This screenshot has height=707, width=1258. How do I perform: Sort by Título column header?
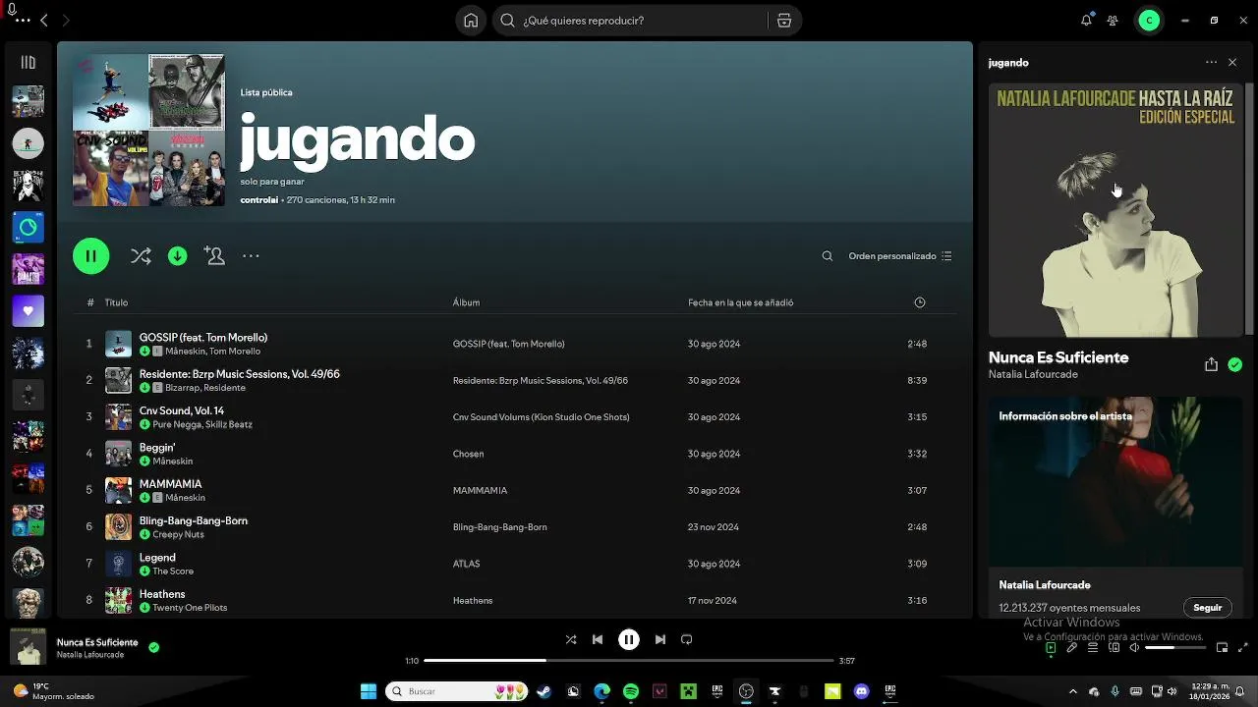point(116,302)
